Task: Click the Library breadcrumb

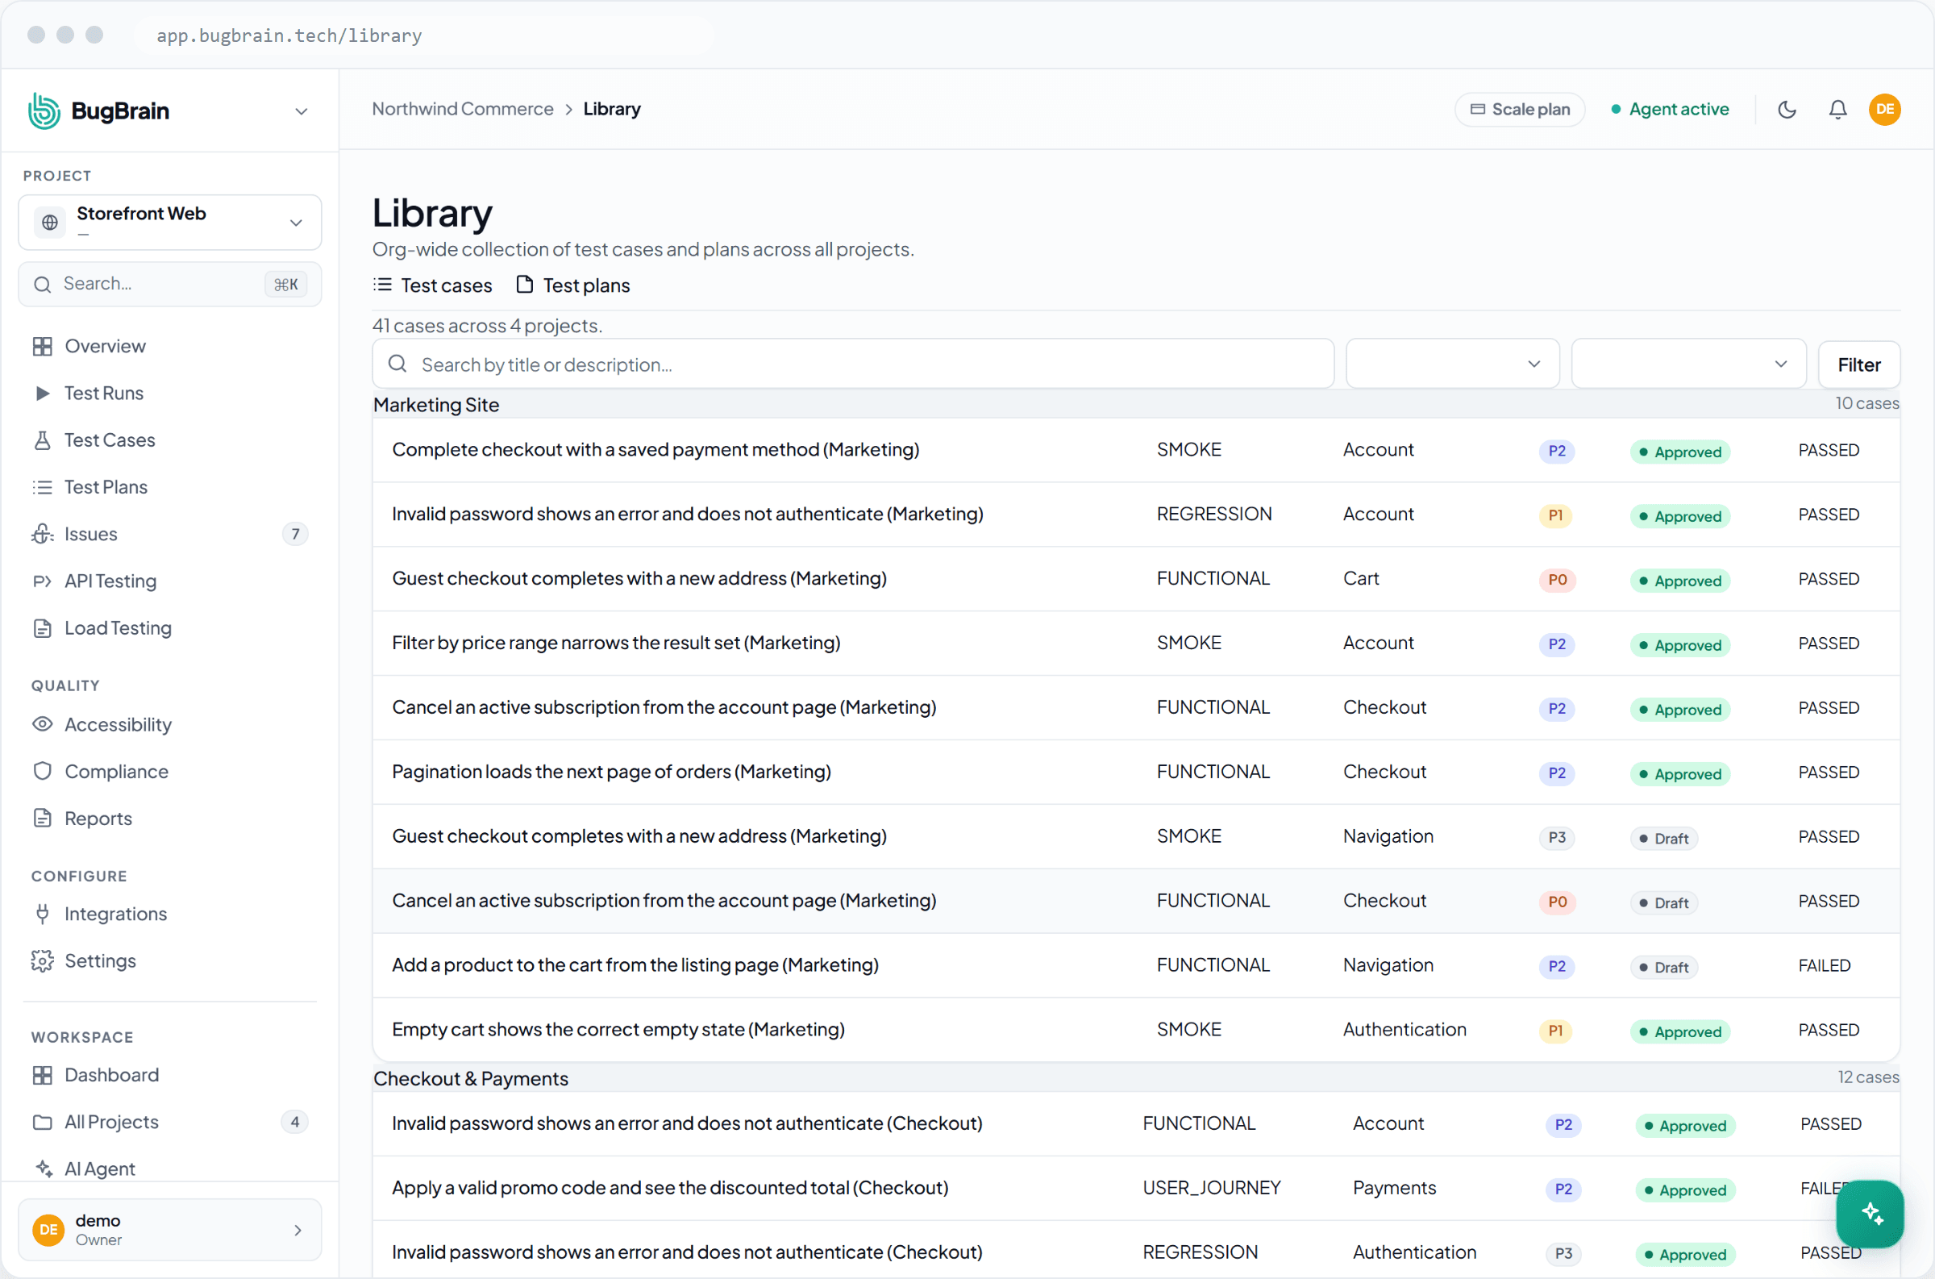Action: tap(612, 109)
